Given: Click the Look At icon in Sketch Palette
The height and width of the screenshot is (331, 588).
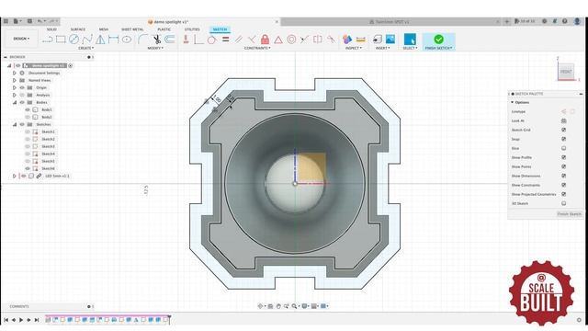Looking at the screenshot, I should point(563,120).
